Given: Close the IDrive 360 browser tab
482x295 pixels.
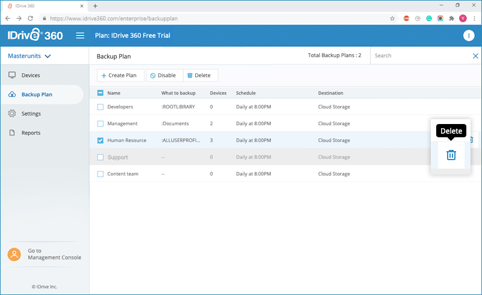Looking at the screenshot, I should click(x=82, y=6).
